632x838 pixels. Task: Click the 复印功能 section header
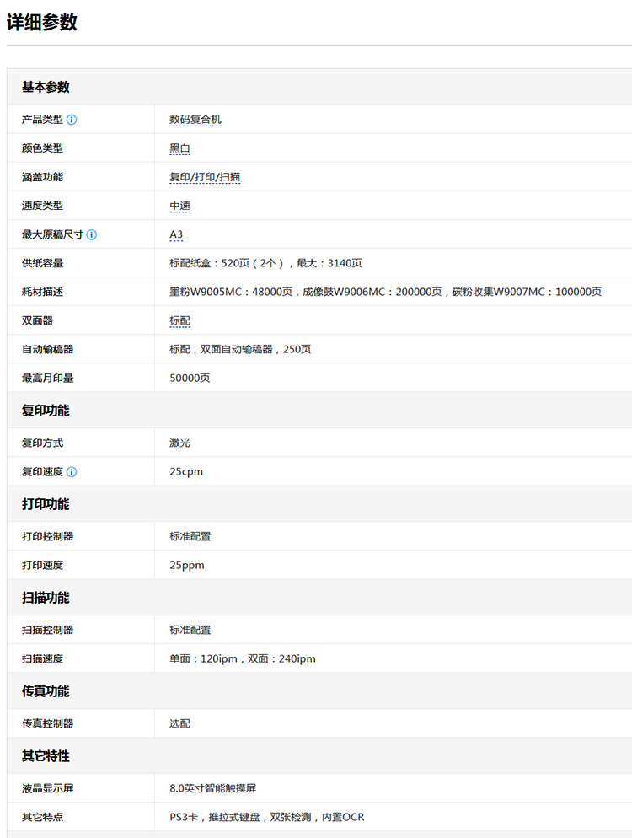pos(46,411)
